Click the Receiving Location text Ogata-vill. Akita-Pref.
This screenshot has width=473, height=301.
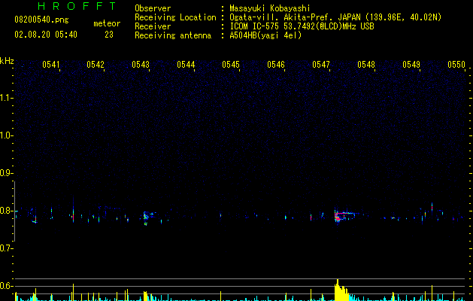(282, 17)
